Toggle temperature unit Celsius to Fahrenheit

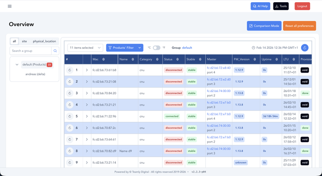coord(156,48)
